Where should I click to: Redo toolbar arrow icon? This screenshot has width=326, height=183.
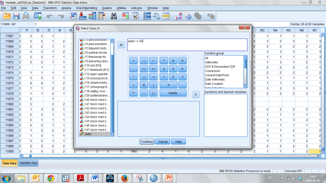click(x=60, y=16)
